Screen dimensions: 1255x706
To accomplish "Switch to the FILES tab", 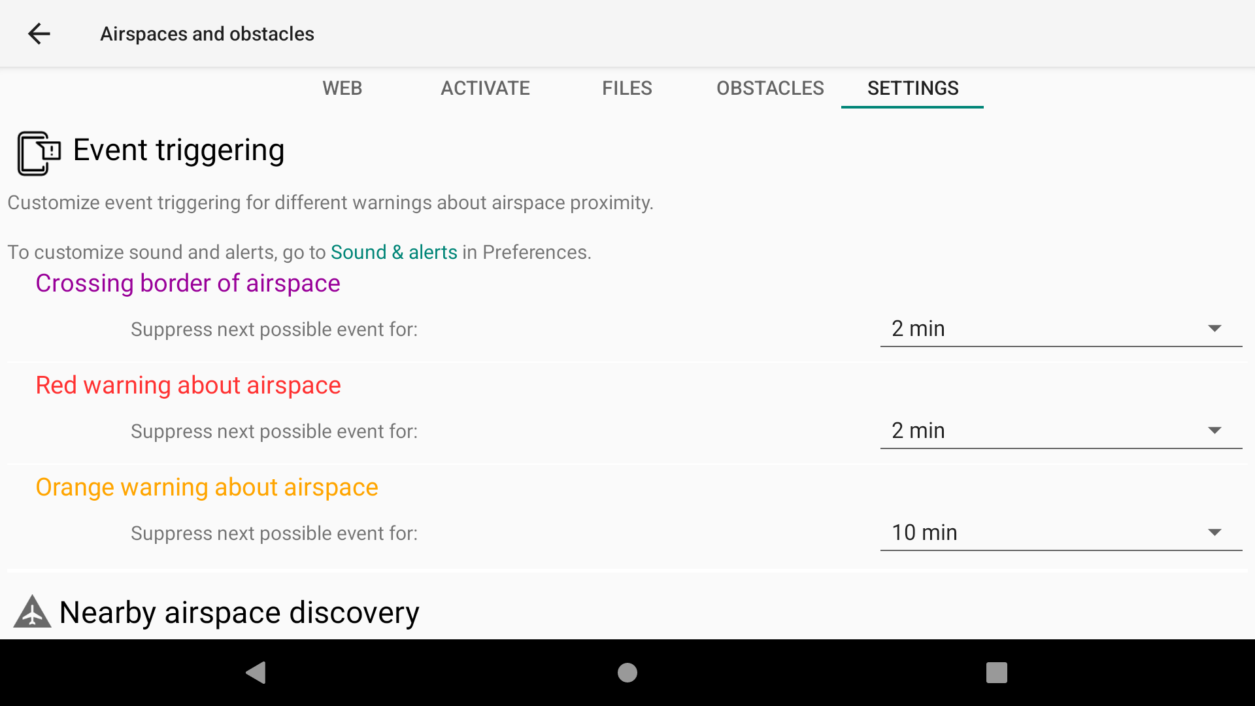I will tap(627, 88).
